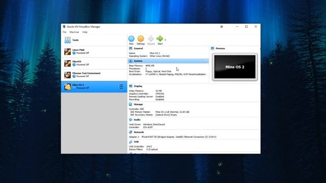Click the USB section heading

pyautogui.click(x=136, y=142)
